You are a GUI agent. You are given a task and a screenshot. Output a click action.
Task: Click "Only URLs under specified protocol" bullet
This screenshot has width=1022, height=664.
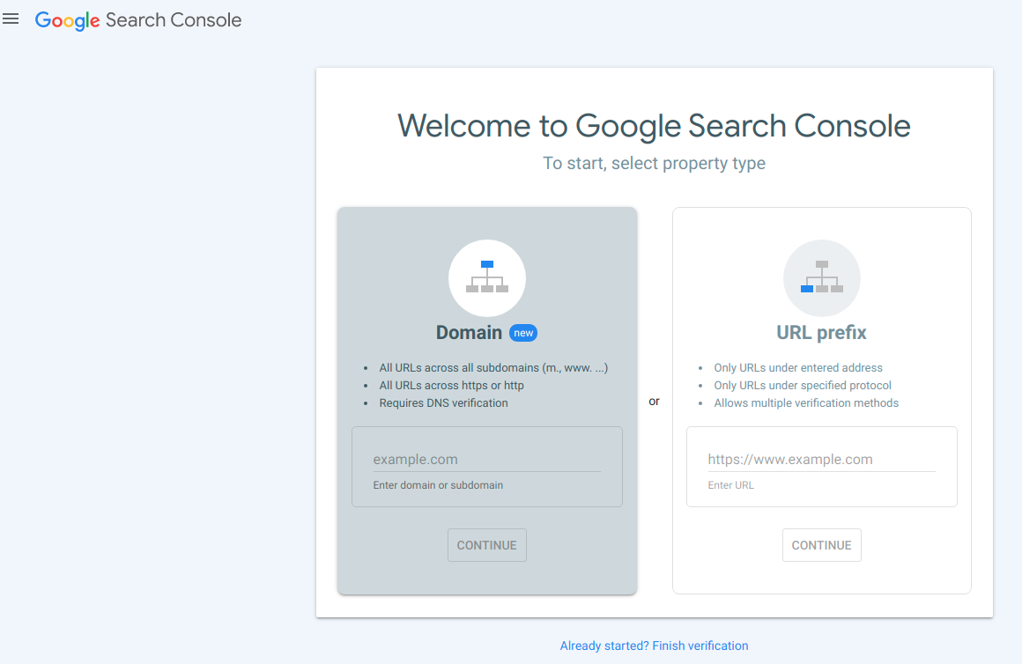pyautogui.click(x=803, y=385)
